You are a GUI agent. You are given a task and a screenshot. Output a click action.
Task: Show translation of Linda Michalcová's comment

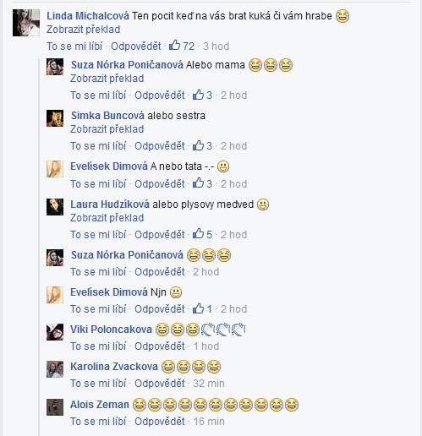[84, 30]
